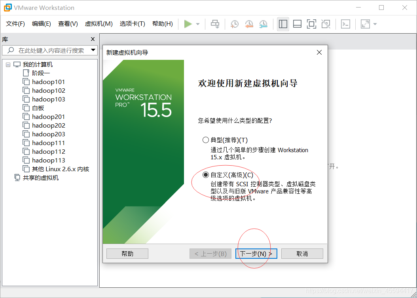Click the 帮助 button in wizard

tap(127, 254)
